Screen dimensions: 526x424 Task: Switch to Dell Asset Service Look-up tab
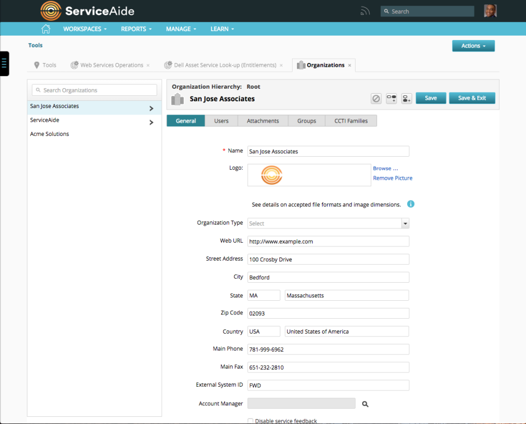pos(221,65)
